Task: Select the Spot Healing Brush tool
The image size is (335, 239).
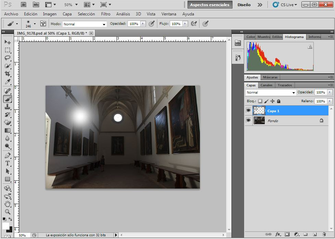Action: click(8, 91)
